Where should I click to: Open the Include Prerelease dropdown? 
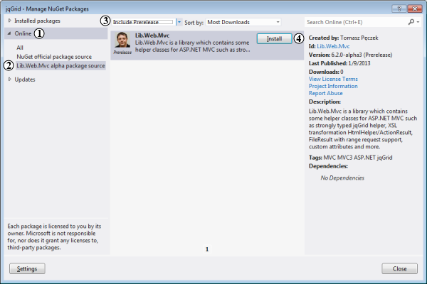179,22
